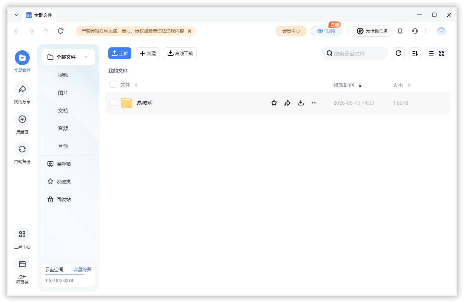Screen dimensions: 464x303
Task: Download the 易破解 folder
Action: coord(301,103)
